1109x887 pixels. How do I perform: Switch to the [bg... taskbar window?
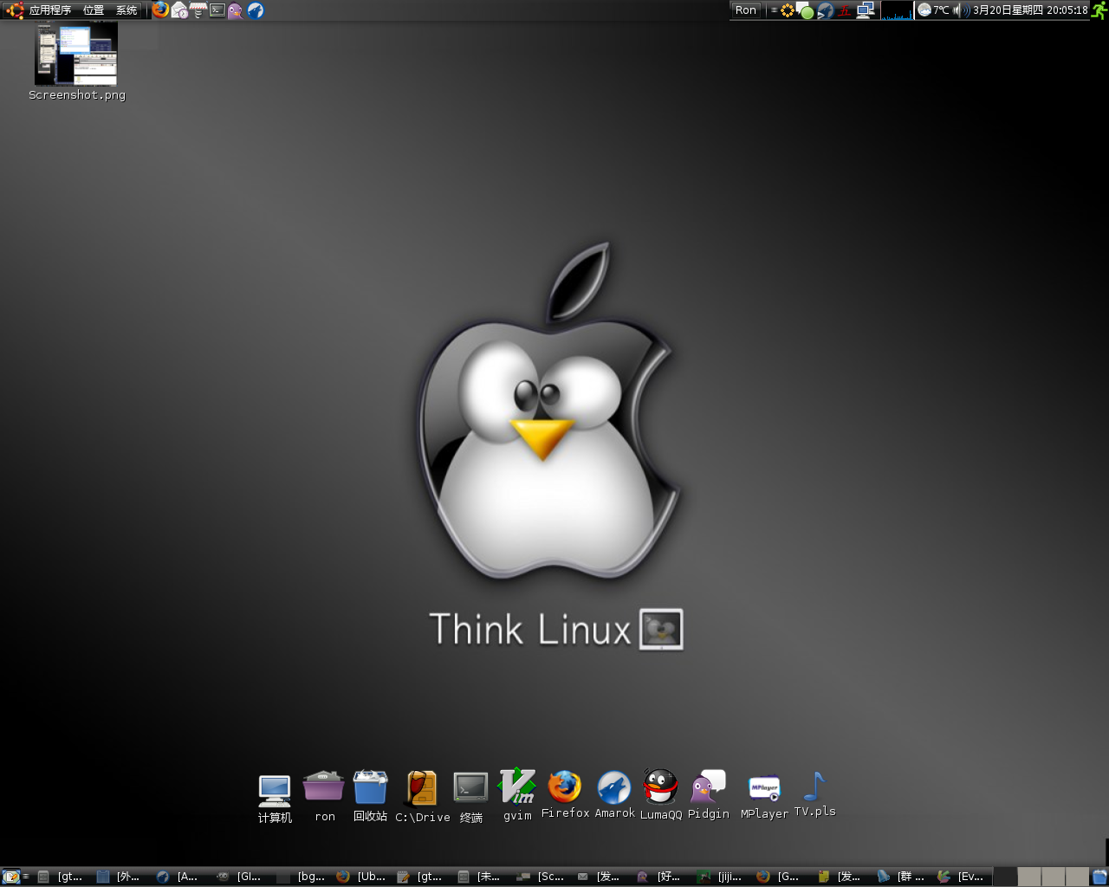(301, 877)
